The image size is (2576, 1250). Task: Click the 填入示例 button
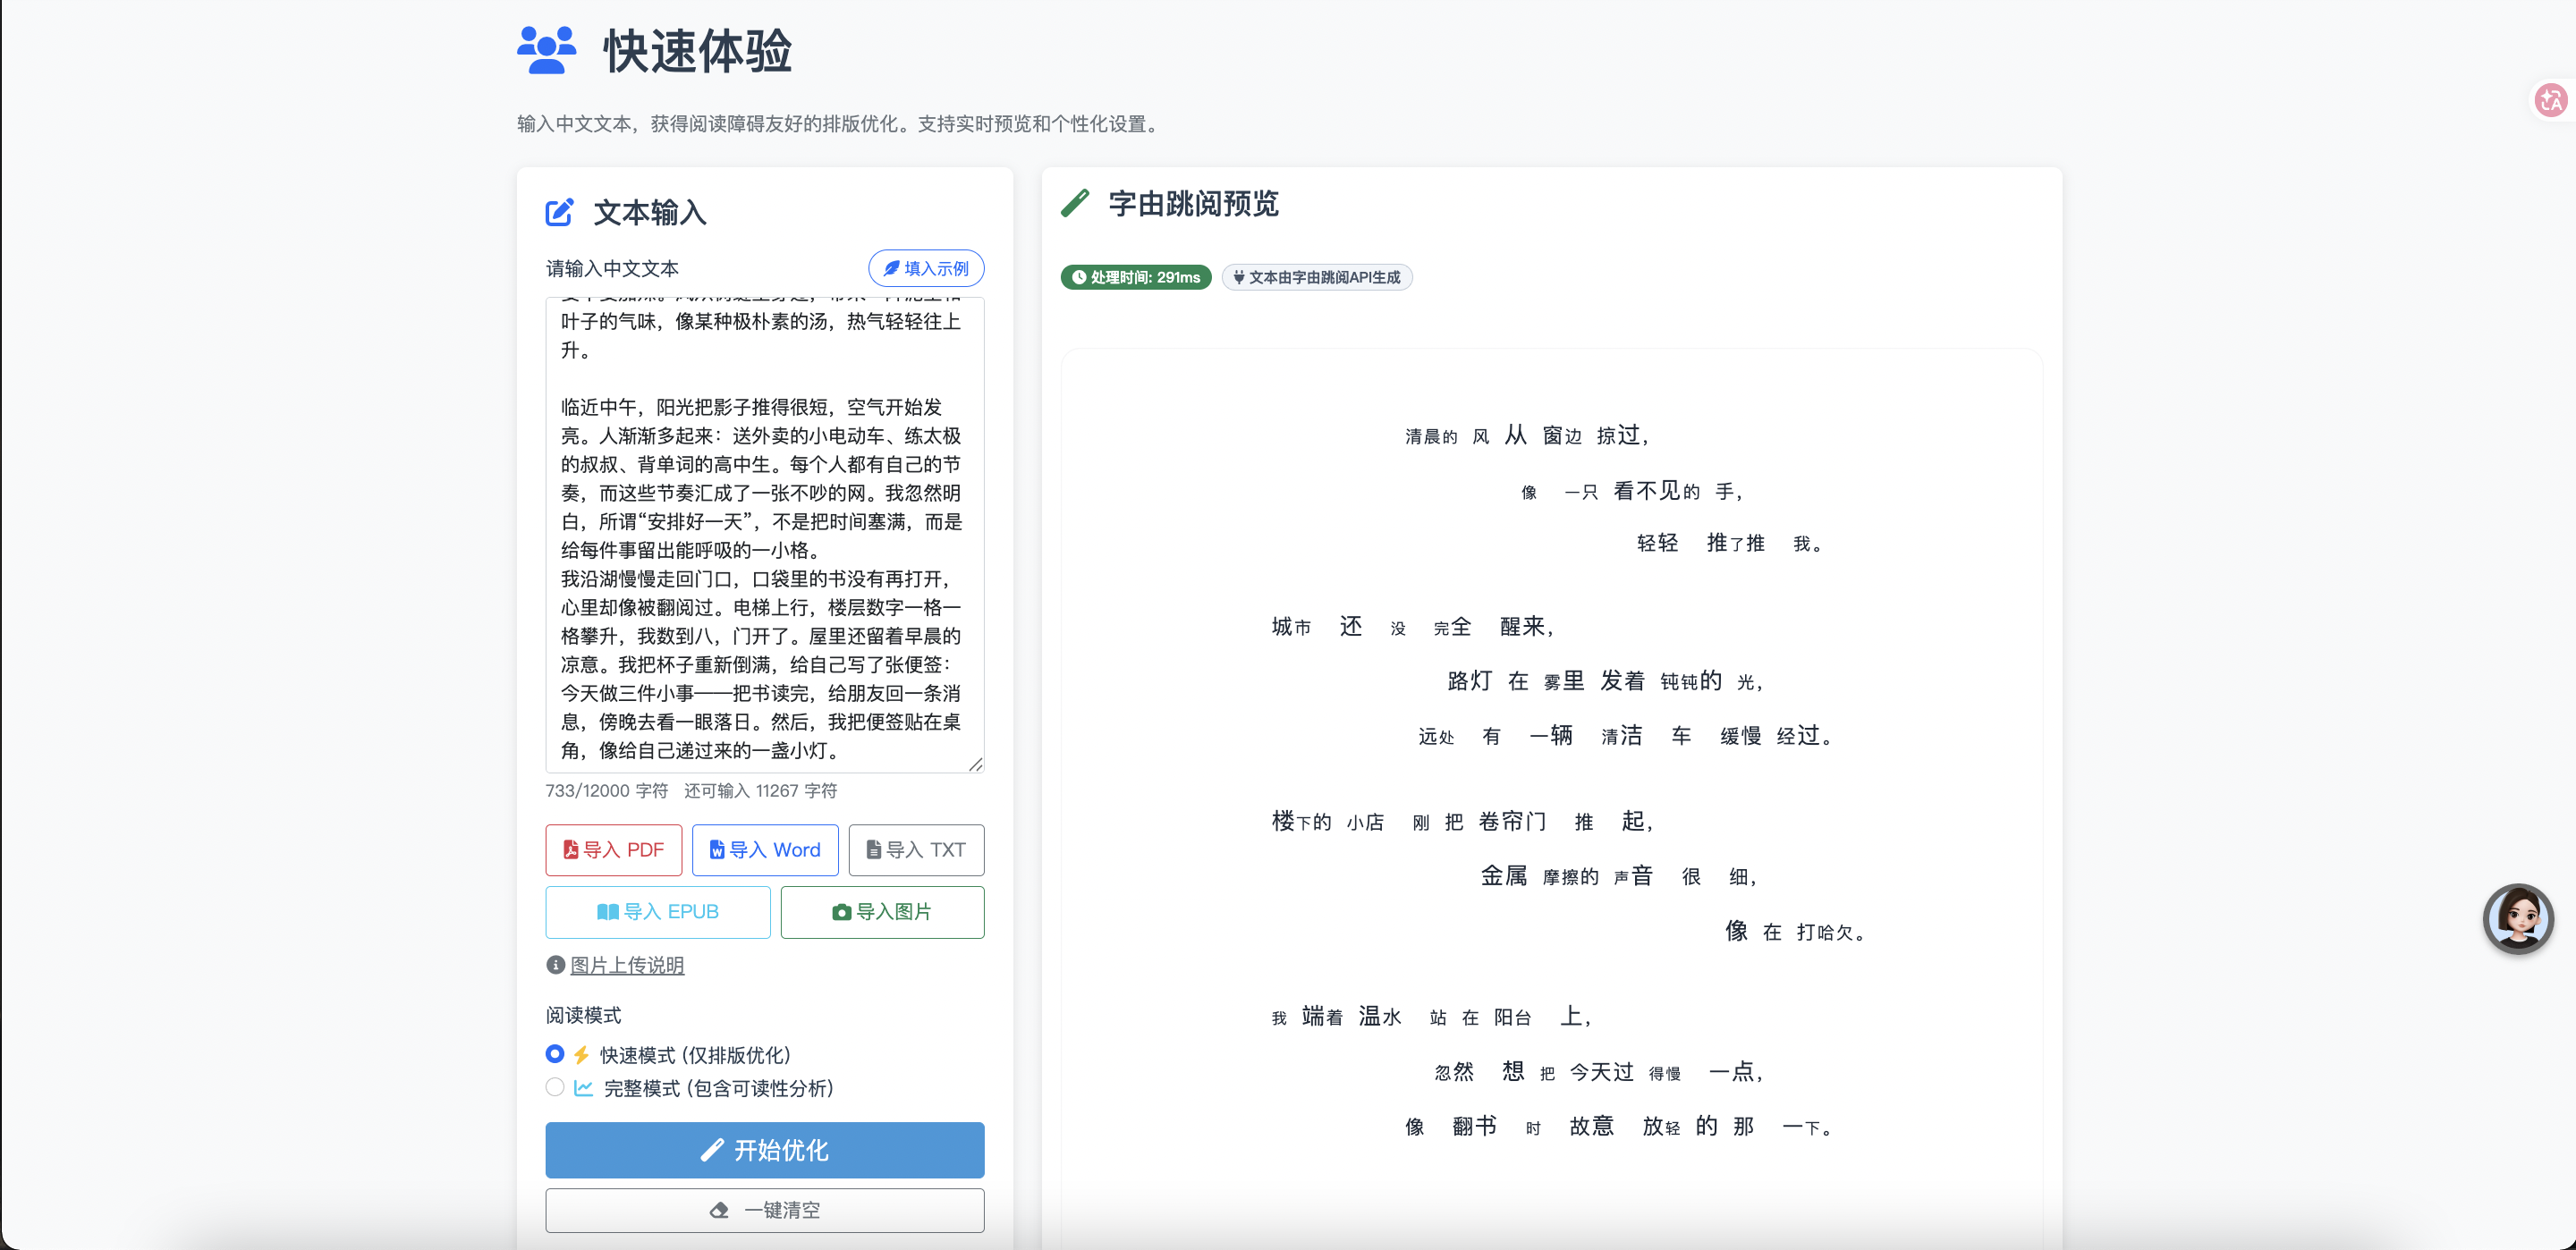(x=926, y=268)
